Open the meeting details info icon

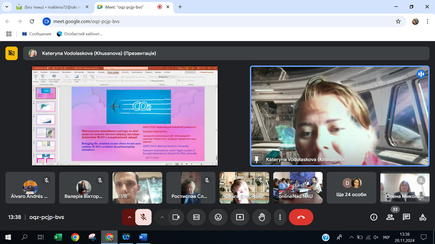tap(374, 217)
